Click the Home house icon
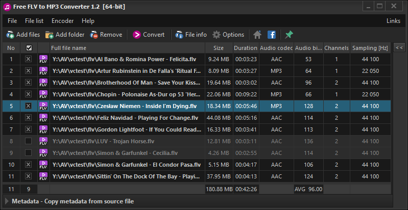The width and height of the screenshot is (408, 210). 257,35
